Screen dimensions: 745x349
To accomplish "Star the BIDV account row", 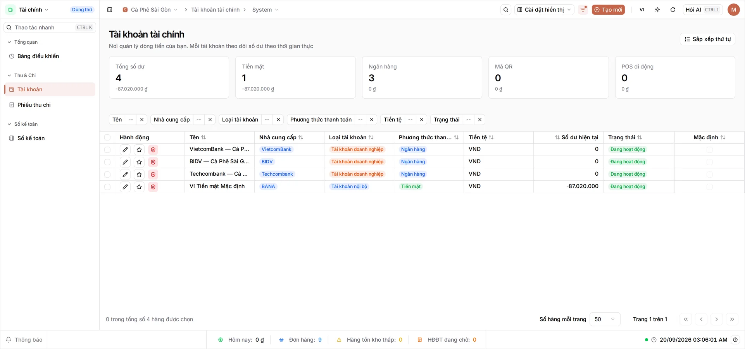I will click(x=139, y=162).
